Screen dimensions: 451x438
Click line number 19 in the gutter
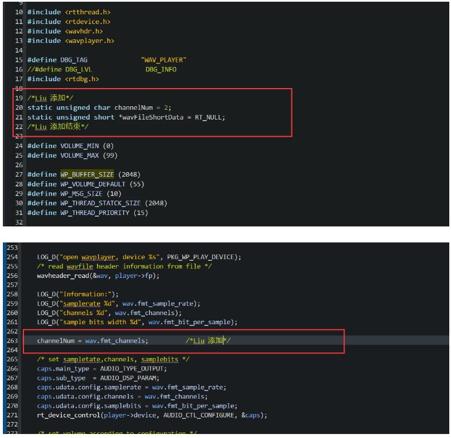(19, 98)
